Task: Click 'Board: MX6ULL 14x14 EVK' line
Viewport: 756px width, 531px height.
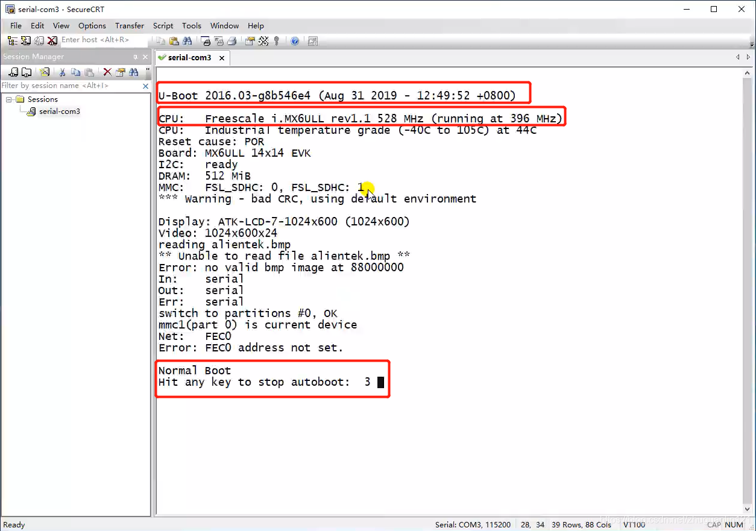Action: coord(235,153)
